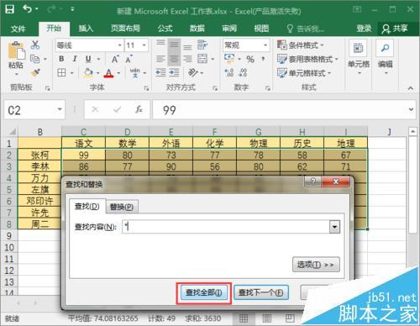
Task: Select cell C3 with value 86
Action: (x=83, y=166)
